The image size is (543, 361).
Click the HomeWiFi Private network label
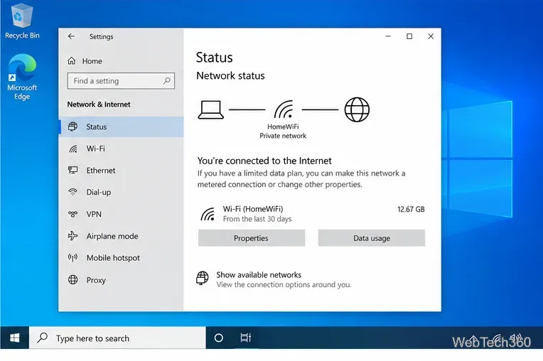pos(283,131)
